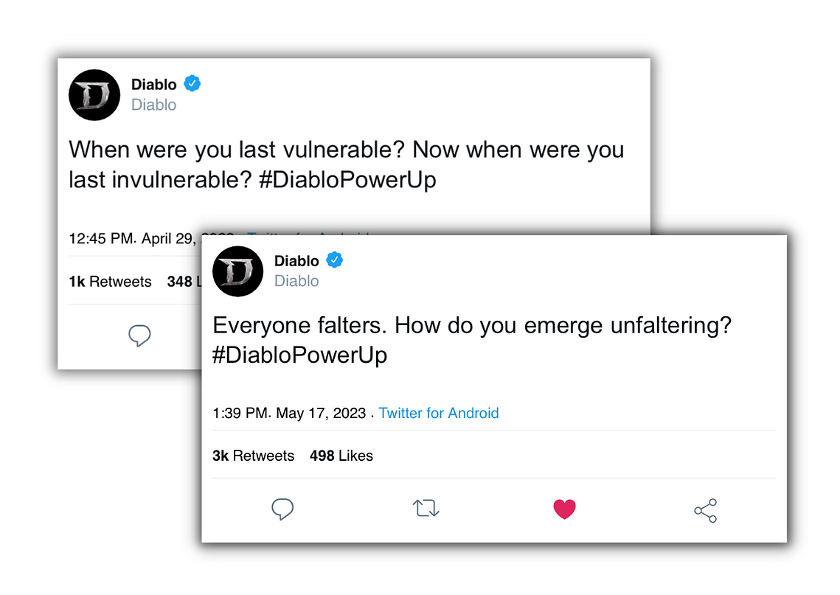Click Diablo avatar on the back tweet

coord(94,95)
